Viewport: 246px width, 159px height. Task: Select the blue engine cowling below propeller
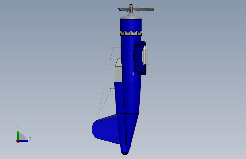(131, 25)
